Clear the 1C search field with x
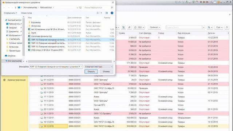The image size is (233, 131). pos(204,27)
